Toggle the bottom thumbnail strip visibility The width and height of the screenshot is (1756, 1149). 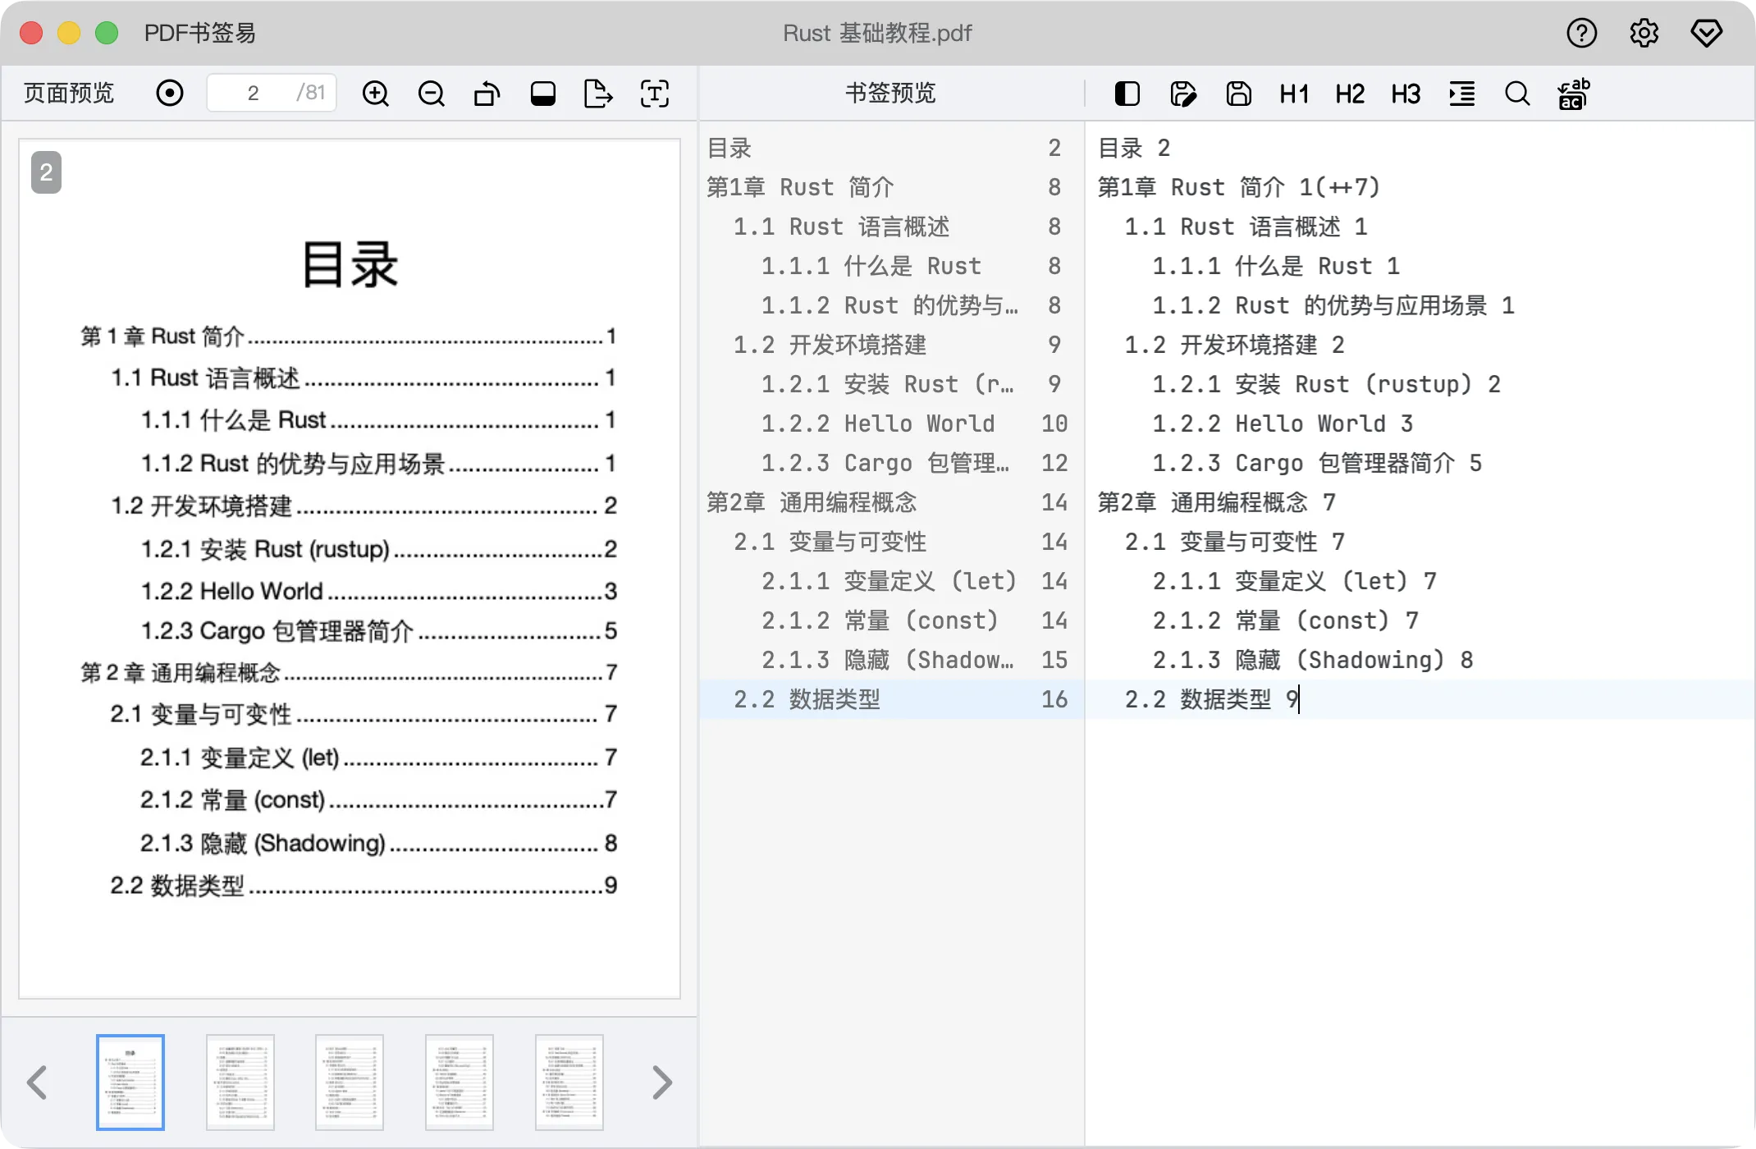(x=542, y=93)
